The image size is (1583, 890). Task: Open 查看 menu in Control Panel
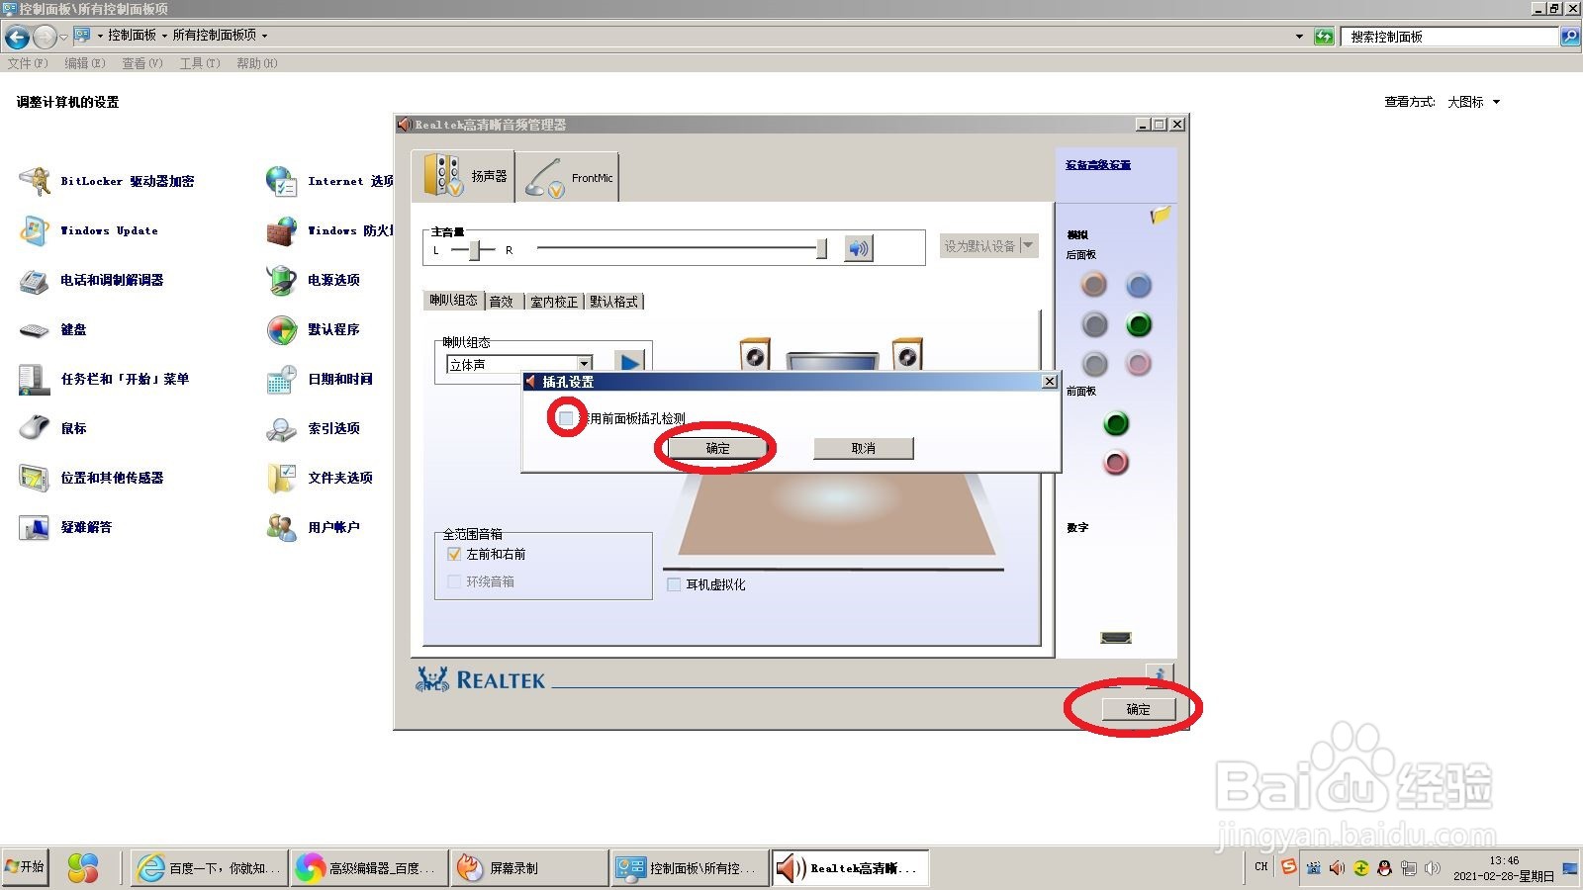142,63
